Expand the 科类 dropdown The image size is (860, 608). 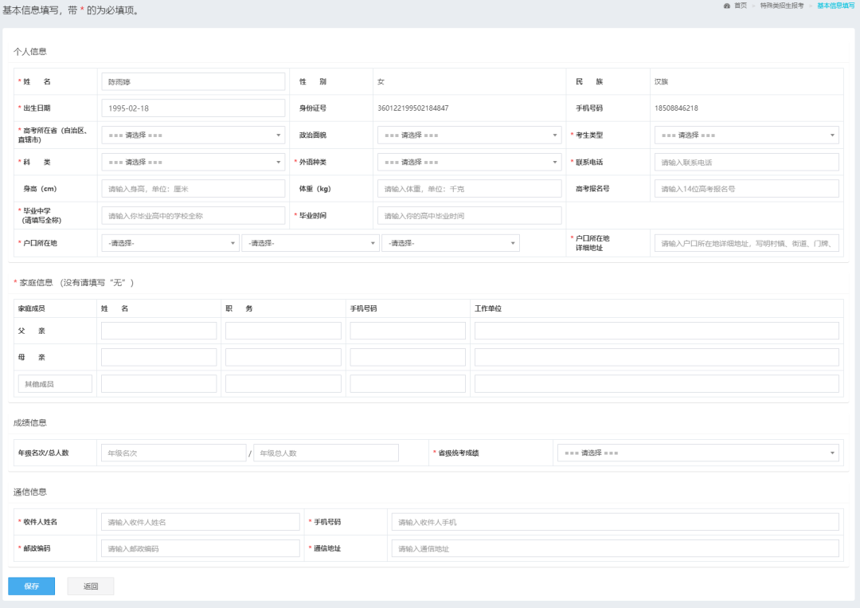click(x=193, y=162)
